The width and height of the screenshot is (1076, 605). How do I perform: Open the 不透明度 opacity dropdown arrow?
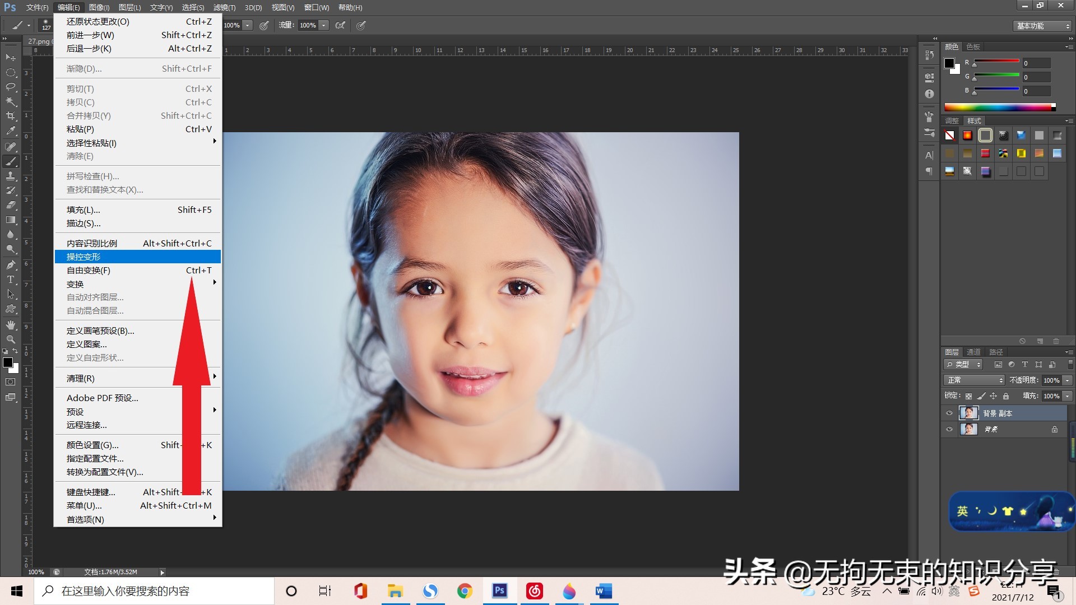coord(1068,380)
